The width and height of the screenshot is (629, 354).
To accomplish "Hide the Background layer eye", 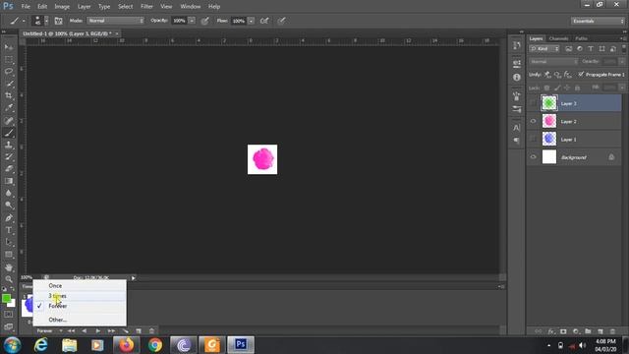I will (533, 157).
